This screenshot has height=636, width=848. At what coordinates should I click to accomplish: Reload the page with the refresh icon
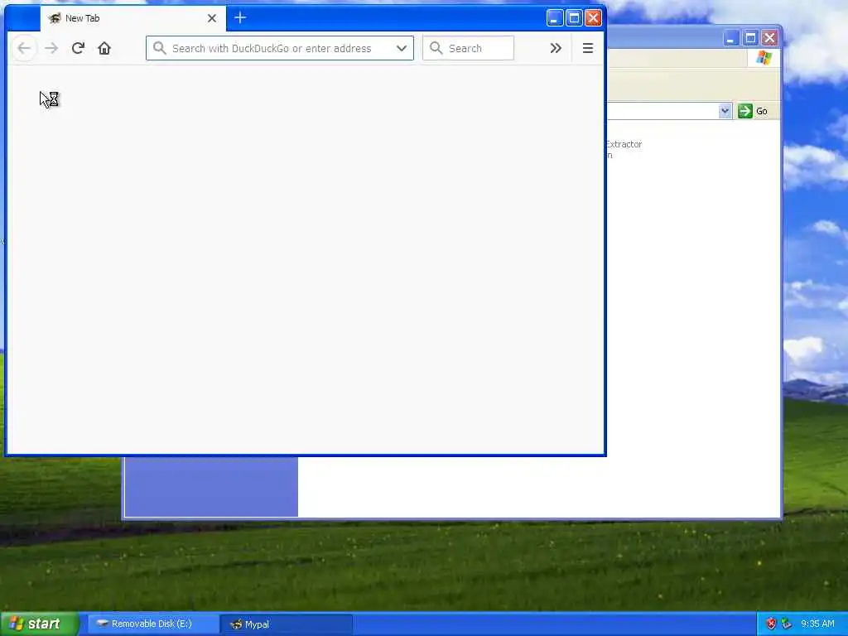coord(78,48)
